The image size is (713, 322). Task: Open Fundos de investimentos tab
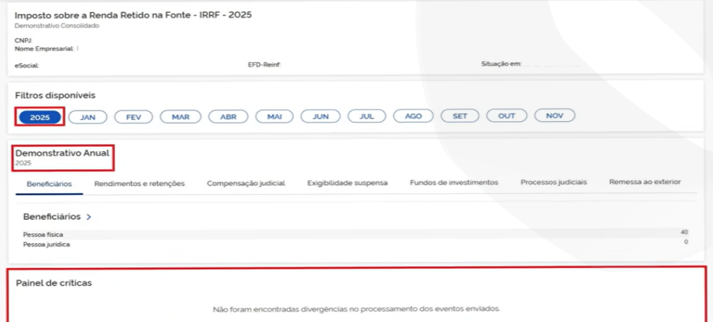[x=454, y=183]
